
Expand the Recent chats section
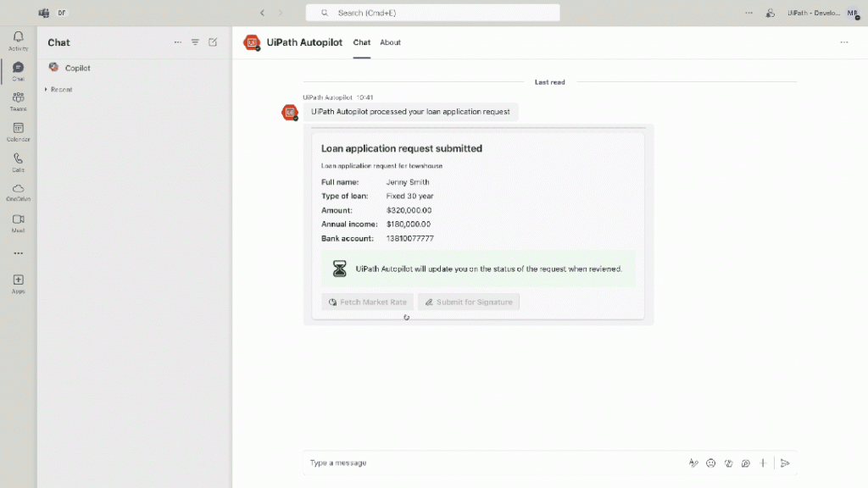[59, 89]
